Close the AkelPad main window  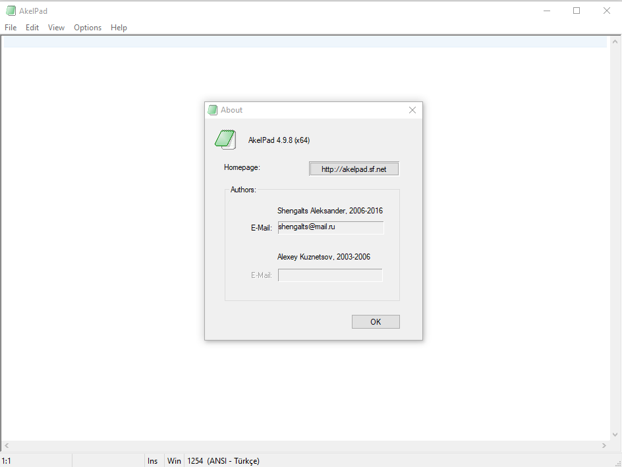point(607,11)
